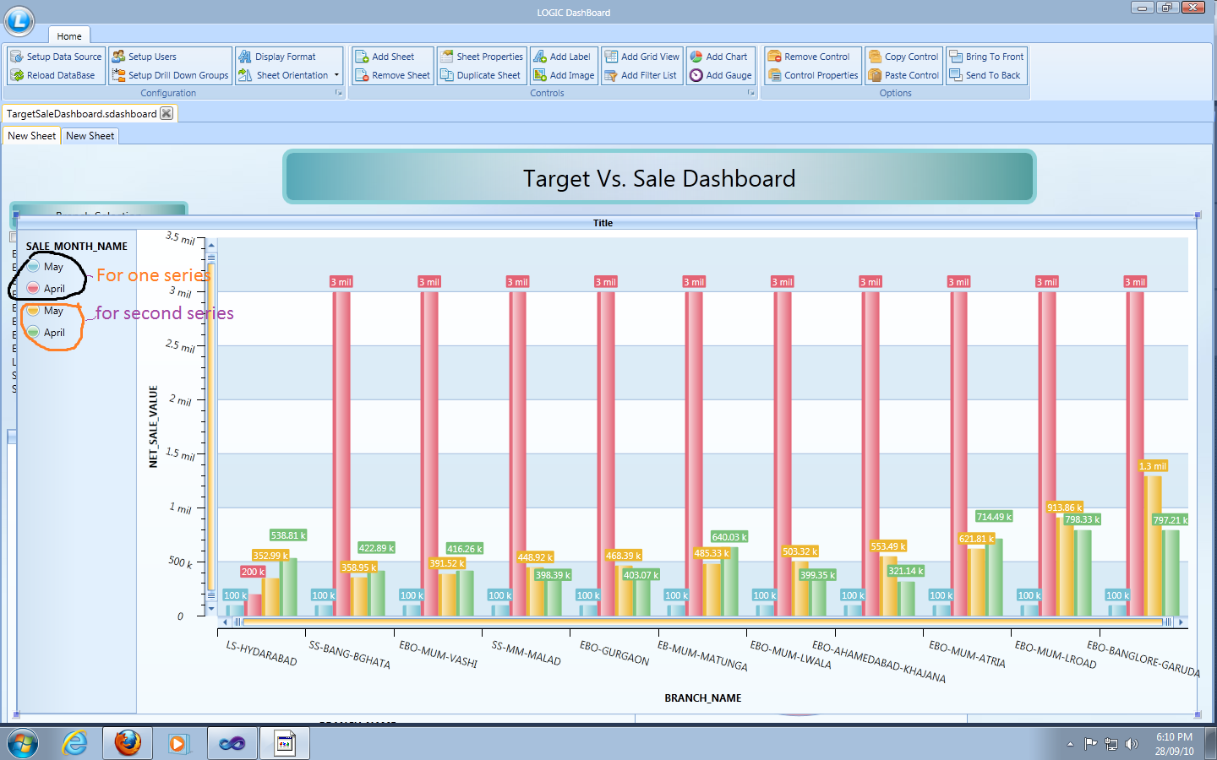Click the Add Filter List tool
The width and height of the screenshot is (1217, 760).
(x=640, y=75)
